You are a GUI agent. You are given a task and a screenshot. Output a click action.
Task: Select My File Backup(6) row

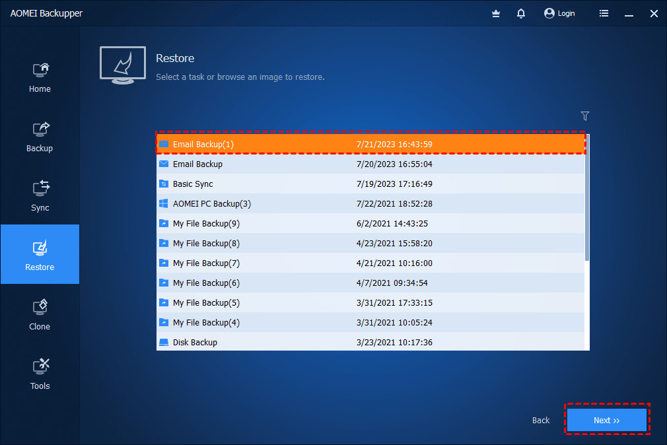(370, 283)
